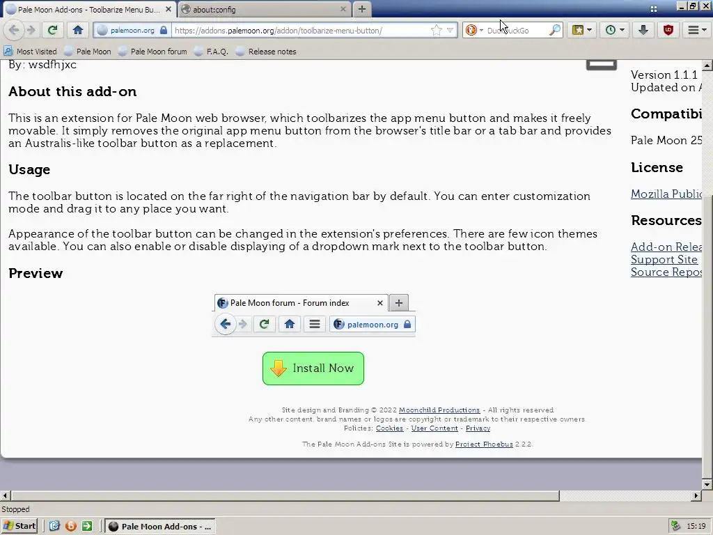Click the 'Preview' heading text
Screen dimensions: 713x535
coord(36,273)
